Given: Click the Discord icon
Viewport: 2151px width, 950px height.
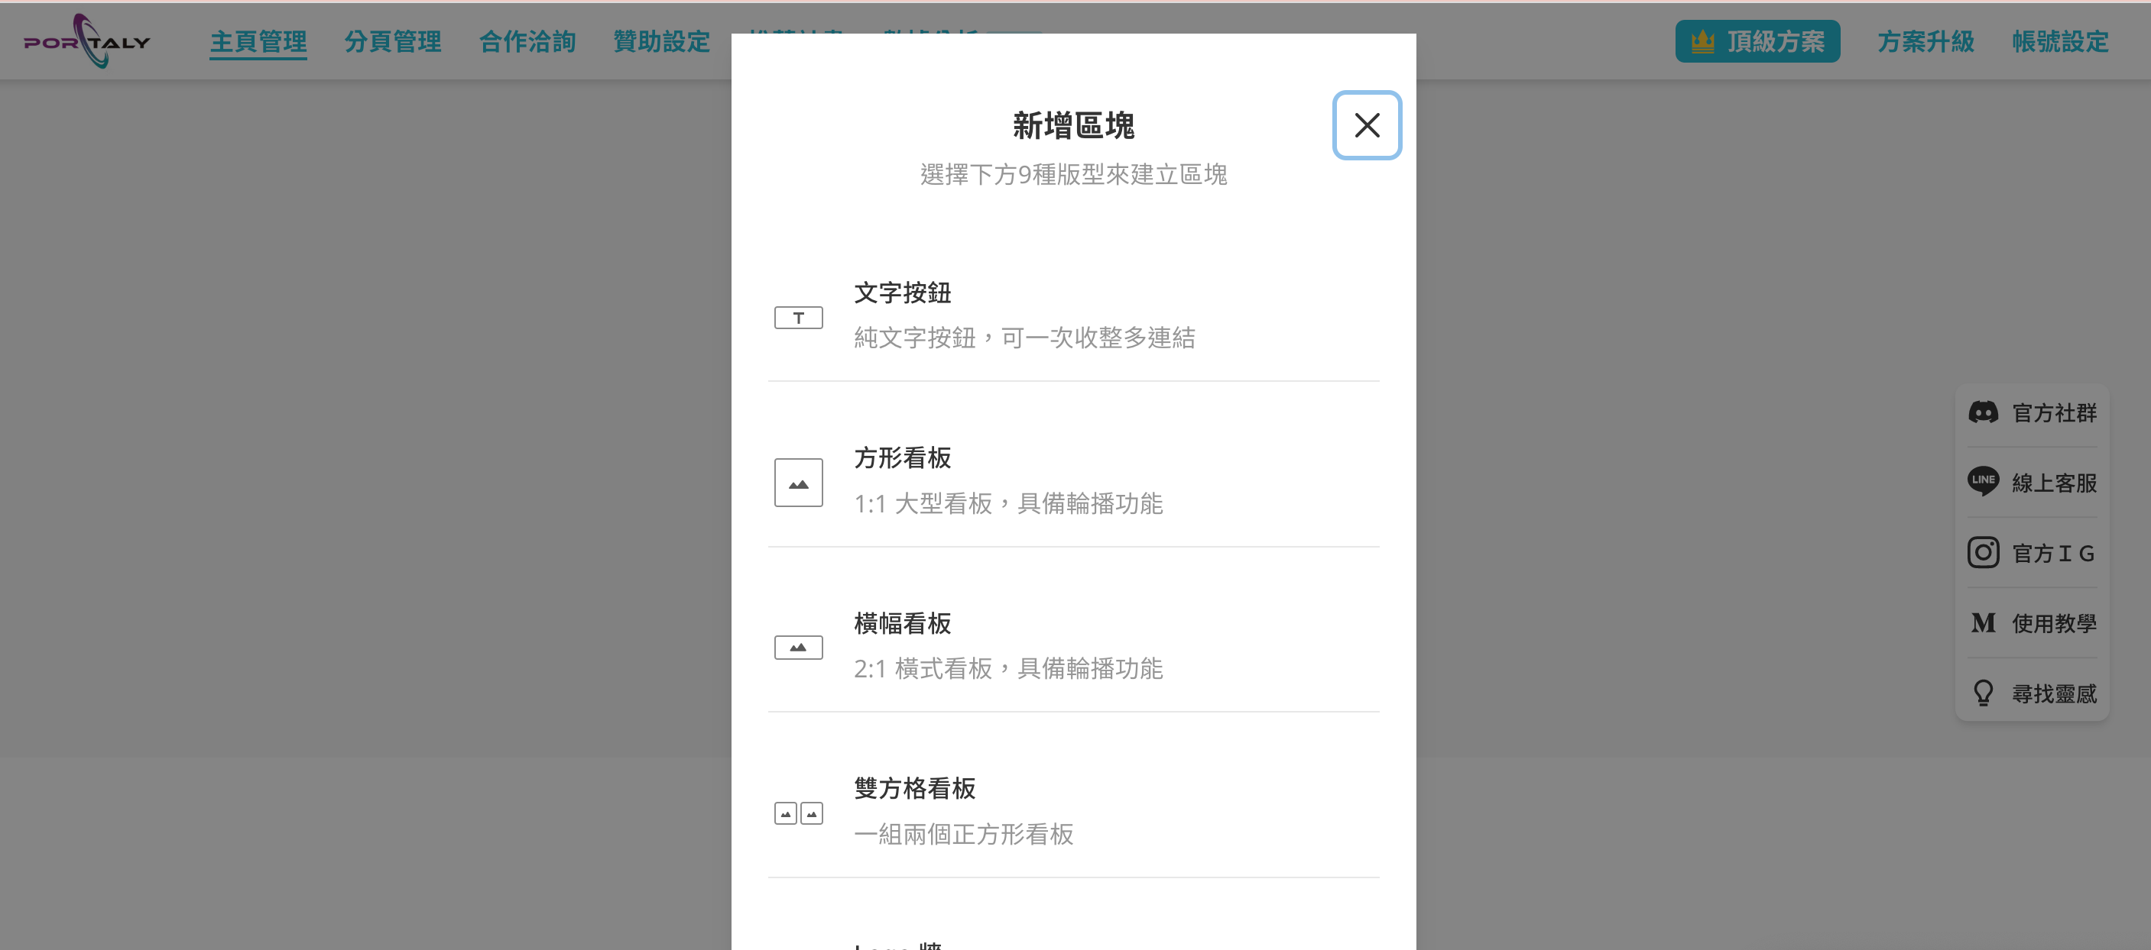Looking at the screenshot, I should (1982, 412).
